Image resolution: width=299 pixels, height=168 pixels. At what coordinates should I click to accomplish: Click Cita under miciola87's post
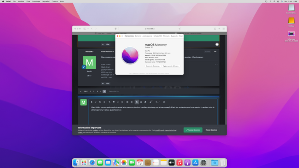(108, 83)
